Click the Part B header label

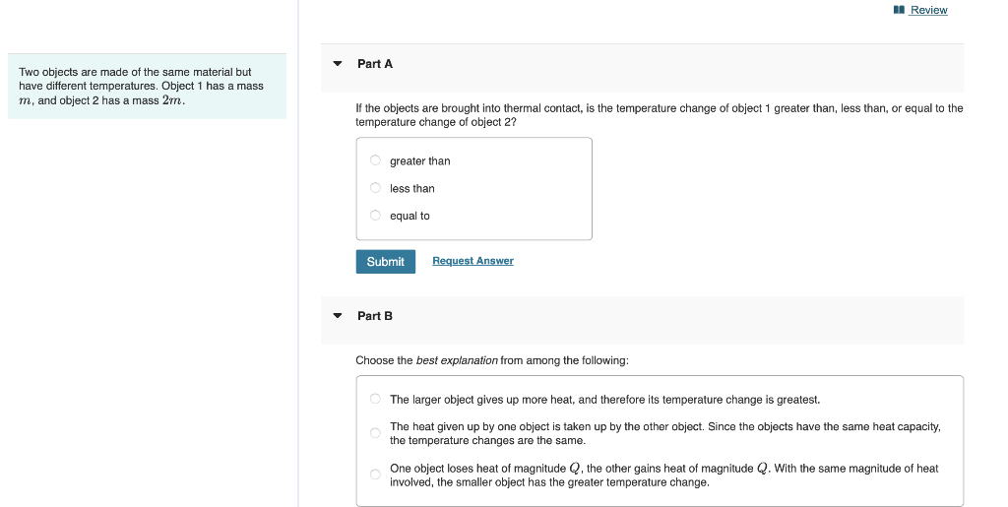tap(375, 315)
